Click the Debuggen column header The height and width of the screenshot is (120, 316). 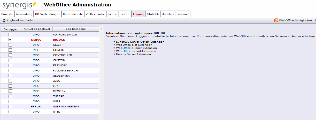(x=11, y=29)
